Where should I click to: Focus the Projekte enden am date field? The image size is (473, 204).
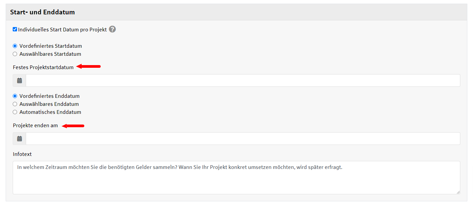click(x=243, y=139)
